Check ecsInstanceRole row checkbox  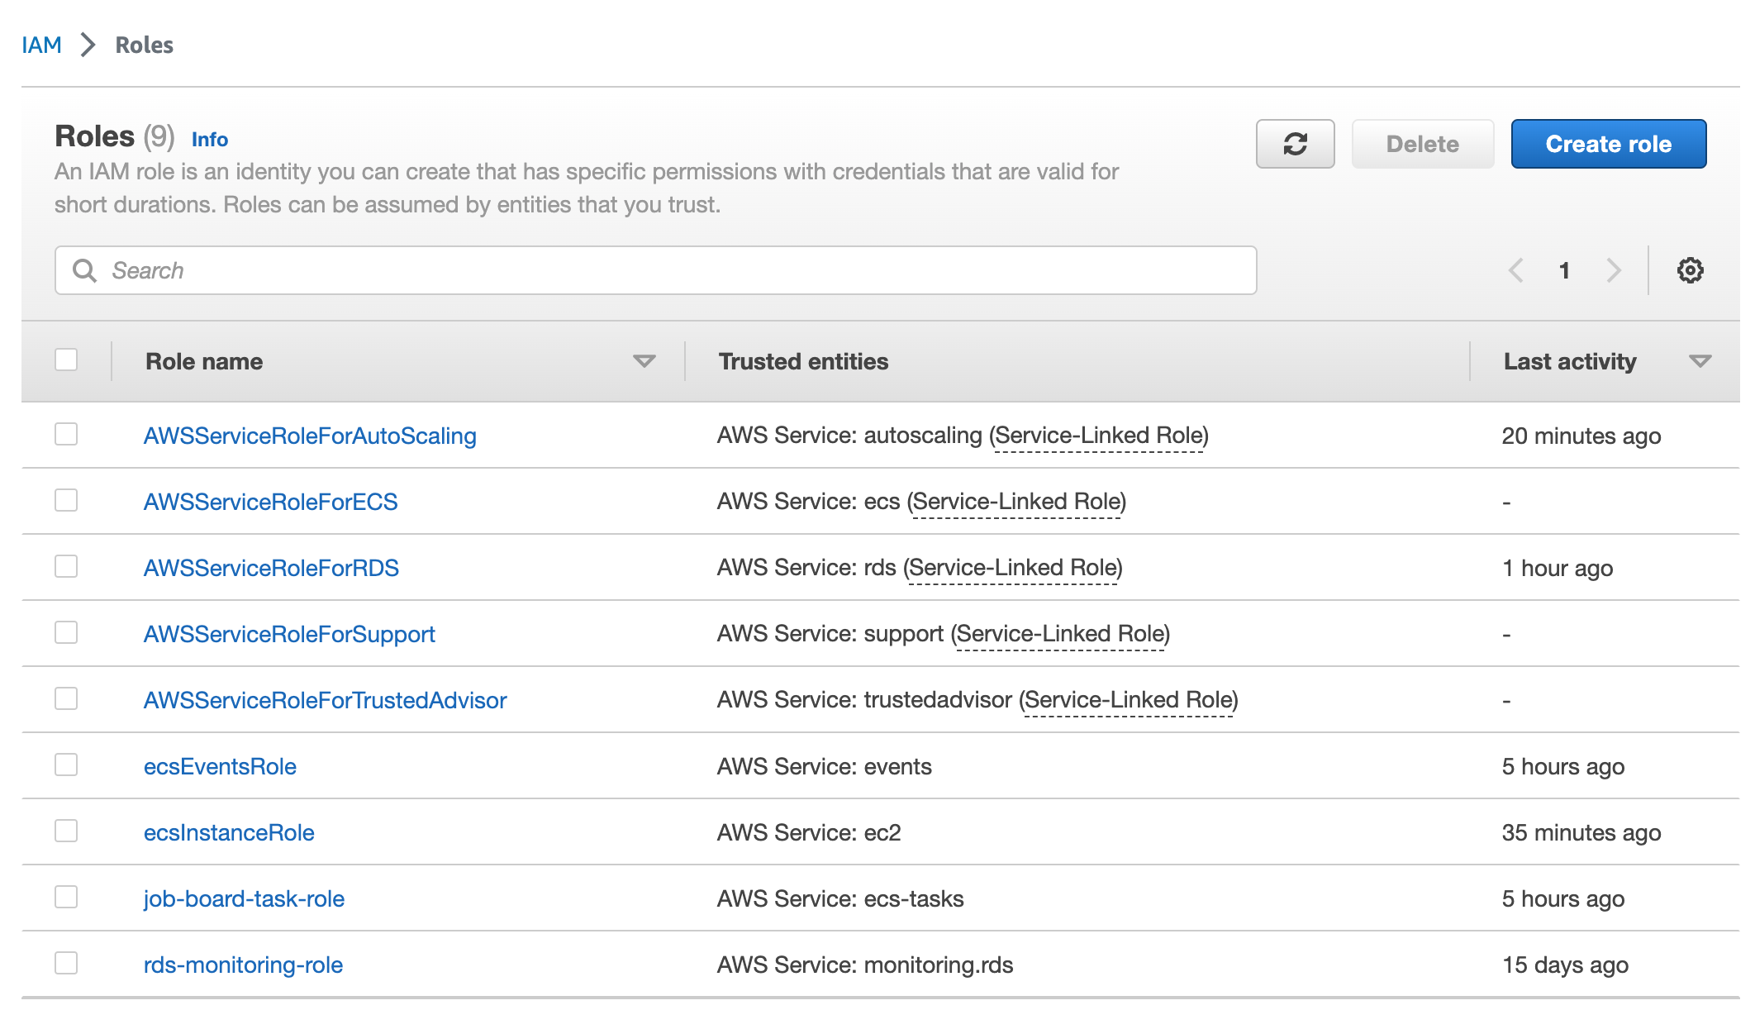coord(66,831)
